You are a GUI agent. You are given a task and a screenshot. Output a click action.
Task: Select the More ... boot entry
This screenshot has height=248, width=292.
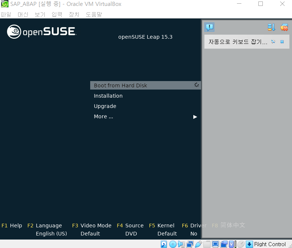(x=103, y=116)
